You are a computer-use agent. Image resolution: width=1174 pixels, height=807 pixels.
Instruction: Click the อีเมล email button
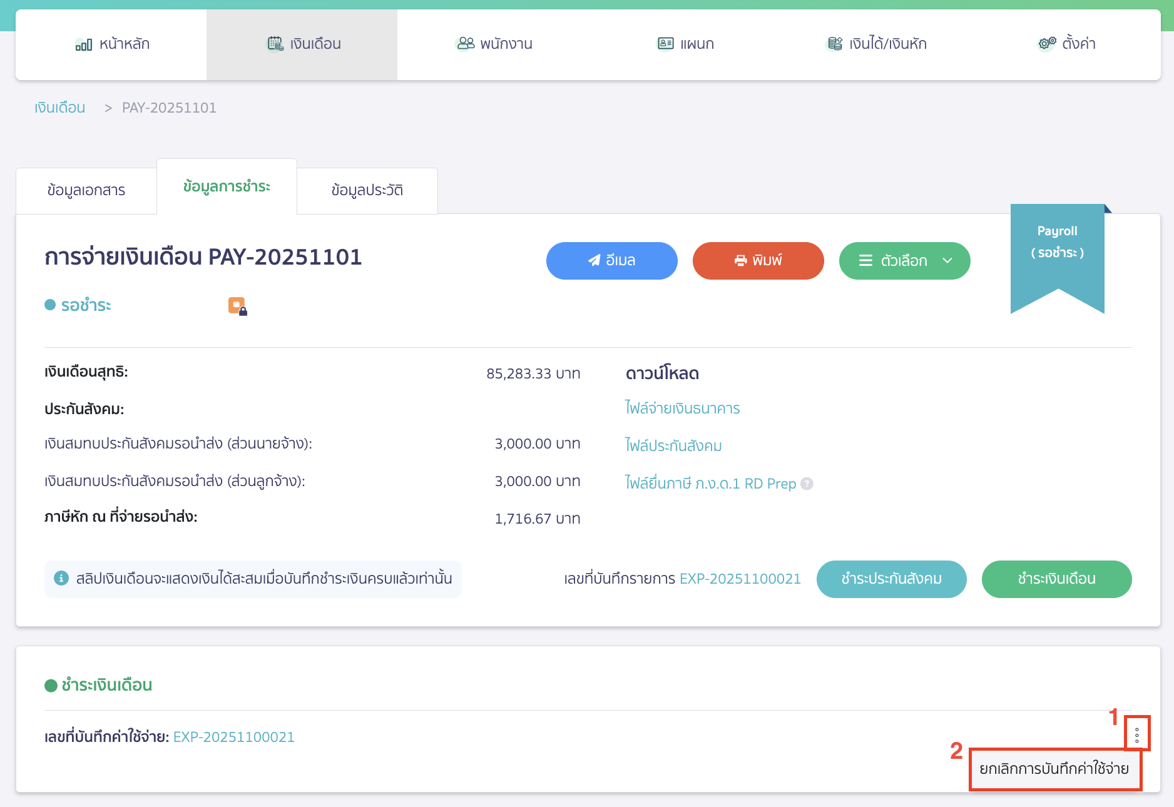(x=611, y=261)
